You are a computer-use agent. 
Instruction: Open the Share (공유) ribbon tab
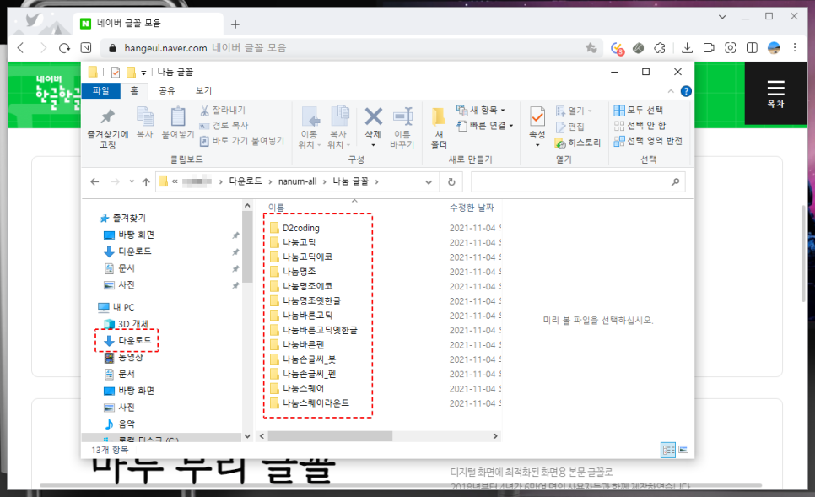point(167,90)
